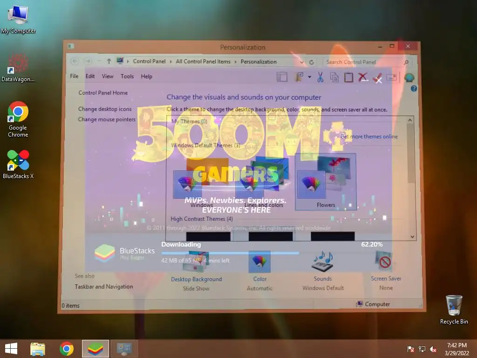Open Chrome from the taskbar
This screenshot has height=358, width=477.
point(67,349)
